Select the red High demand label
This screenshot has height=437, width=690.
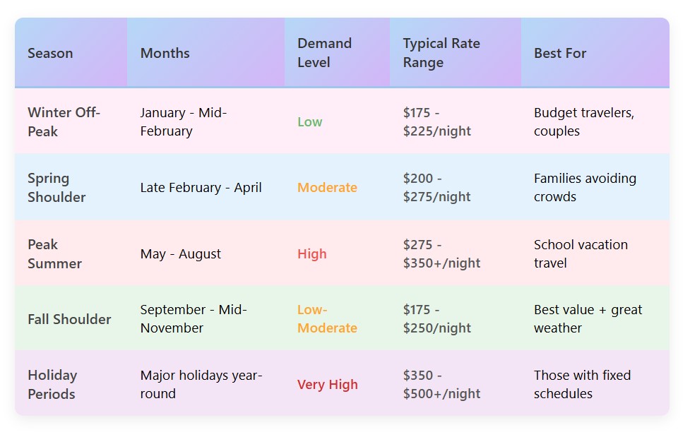[x=311, y=254]
